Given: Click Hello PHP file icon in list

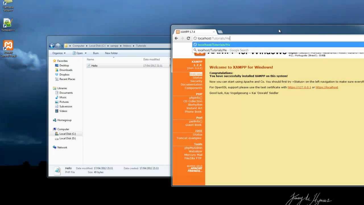Looking at the screenshot, I should tap(89, 66).
